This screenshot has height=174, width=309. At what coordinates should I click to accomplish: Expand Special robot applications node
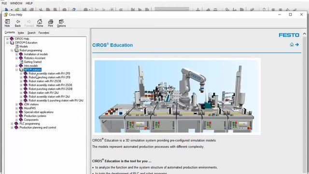click(16, 112)
